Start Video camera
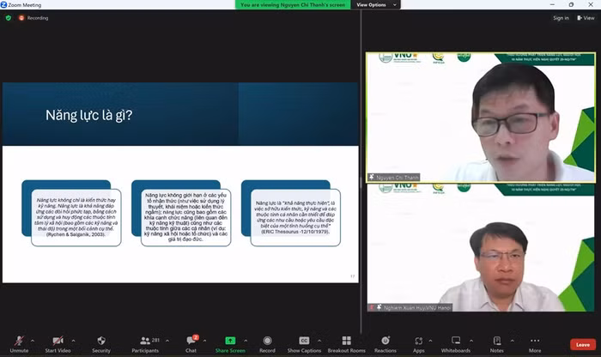The width and height of the screenshot is (601, 357). (58, 342)
